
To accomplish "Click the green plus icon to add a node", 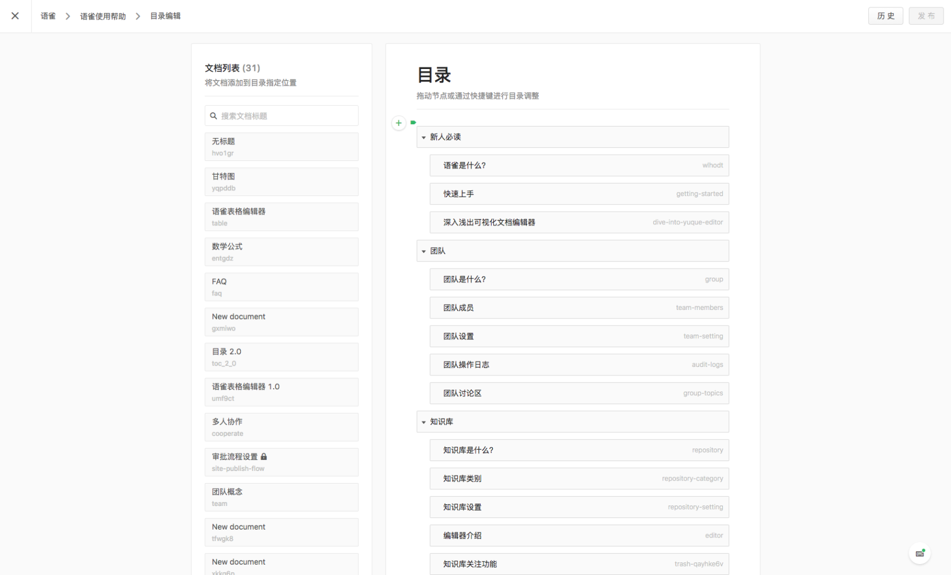I will [398, 122].
